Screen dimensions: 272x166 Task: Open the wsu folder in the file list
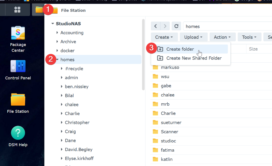click(165, 76)
